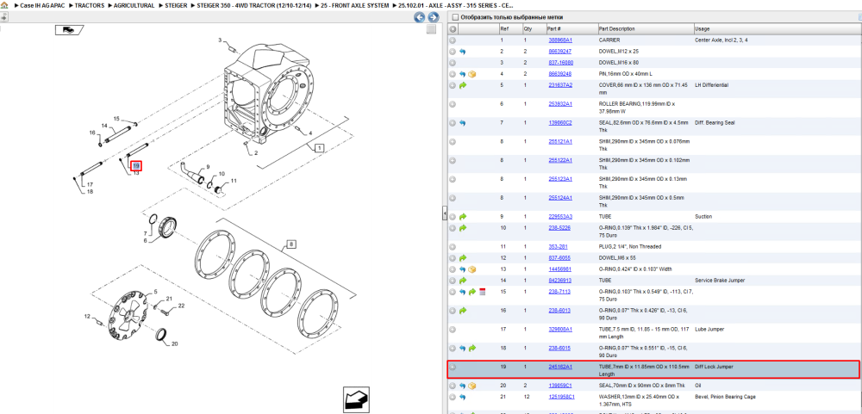Click green arrow on ref 10 O-RING row

coord(462,228)
